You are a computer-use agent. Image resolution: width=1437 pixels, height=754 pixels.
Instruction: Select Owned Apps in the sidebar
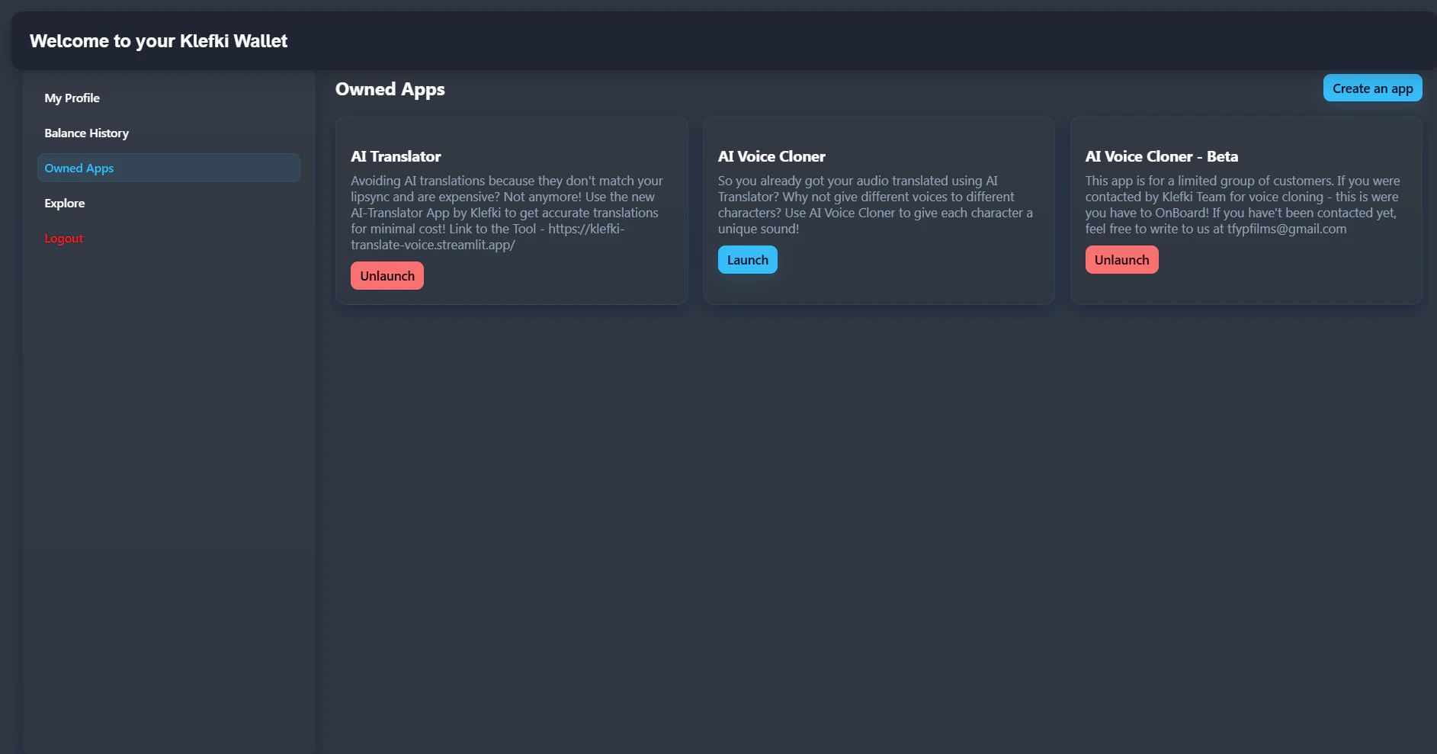point(168,168)
